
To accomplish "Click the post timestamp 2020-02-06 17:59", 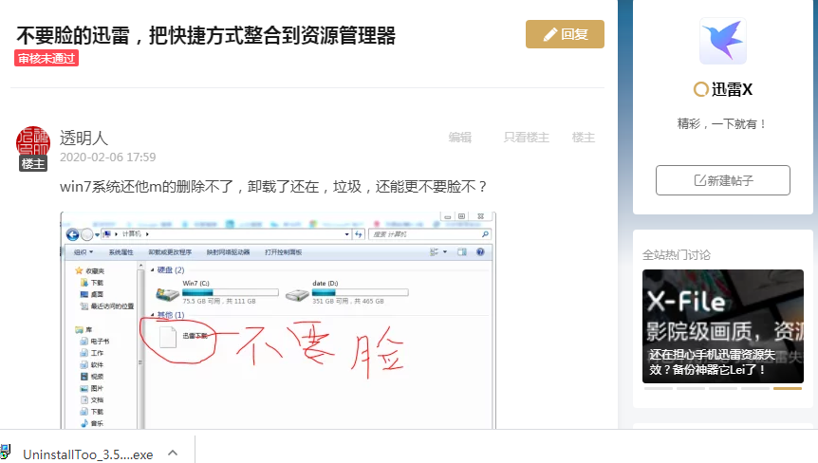I will coord(107,157).
